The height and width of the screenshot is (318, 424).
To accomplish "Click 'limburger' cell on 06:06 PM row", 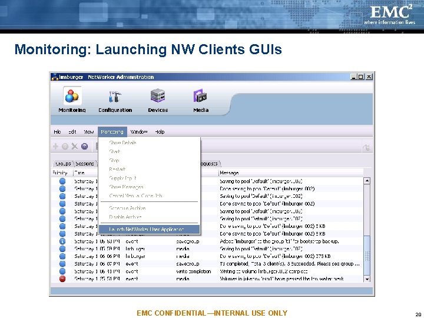I will click(135, 256).
